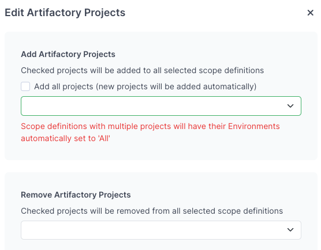Click the red Scope definitions warning first line
This screenshot has height=250, width=321.
point(150,126)
